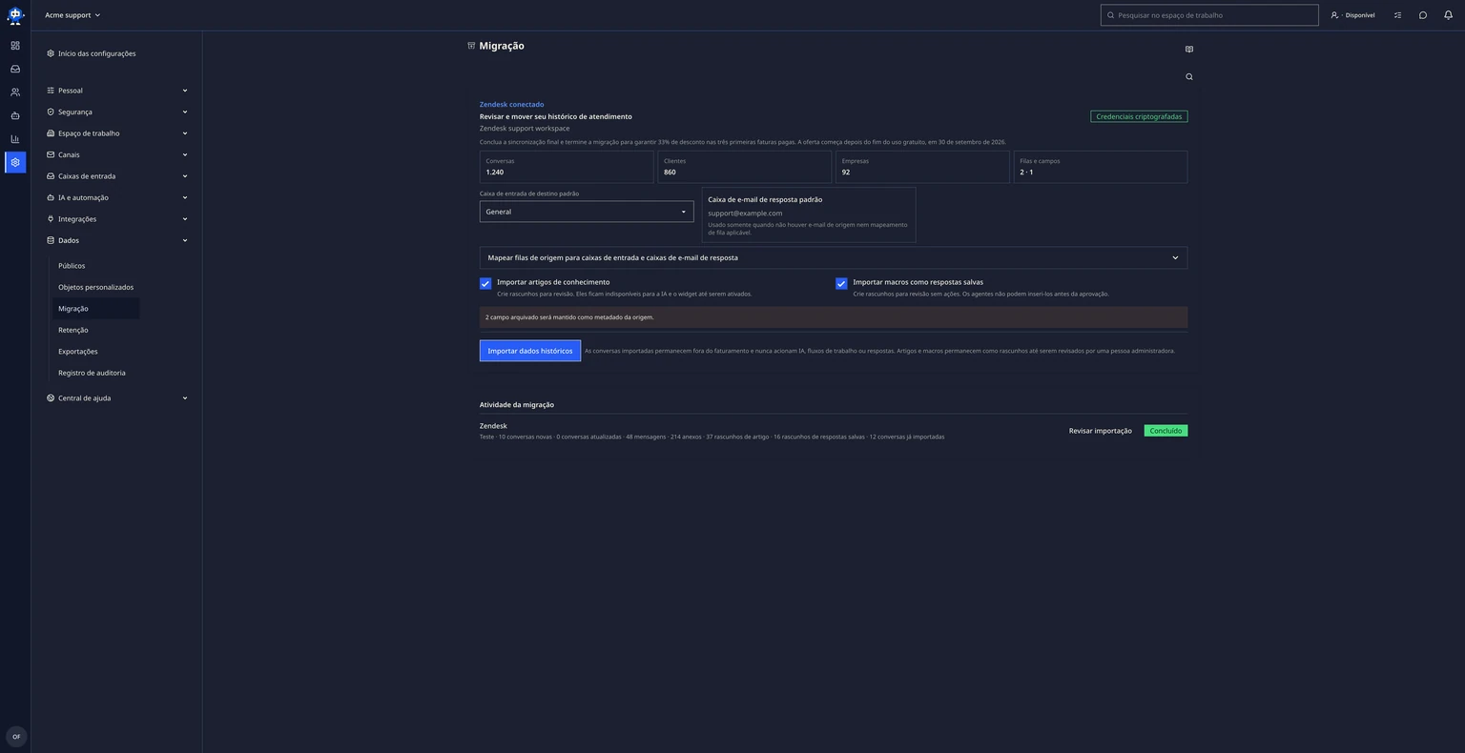Click the Segurança shield icon
Image resolution: width=1465 pixels, height=753 pixels.
point(51,112)
